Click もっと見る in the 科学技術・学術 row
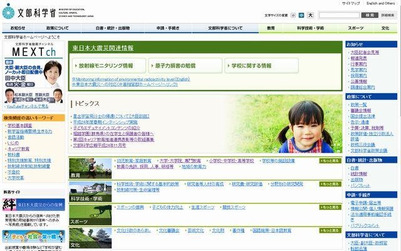The width and height of the screenshot is (401, 251). 330,184
